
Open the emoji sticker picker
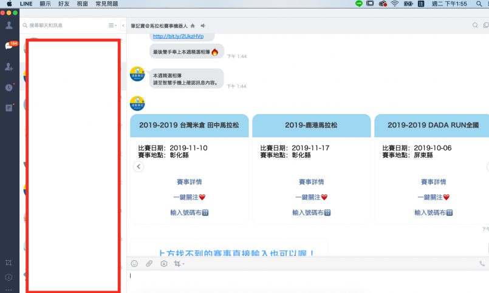pyautogui.click(x=134, y=264)
